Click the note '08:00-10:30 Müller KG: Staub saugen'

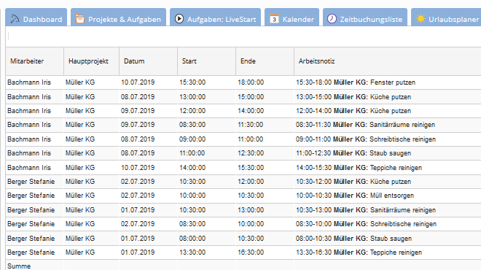pos(353,239)
